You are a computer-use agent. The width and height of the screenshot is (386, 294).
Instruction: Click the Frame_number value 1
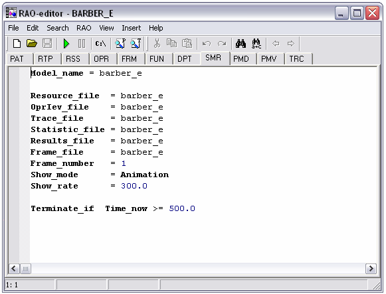[124, 163]
